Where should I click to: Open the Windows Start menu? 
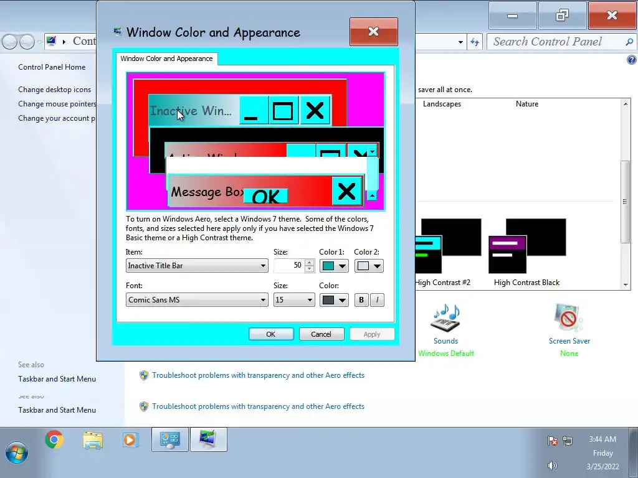(17, 452)
